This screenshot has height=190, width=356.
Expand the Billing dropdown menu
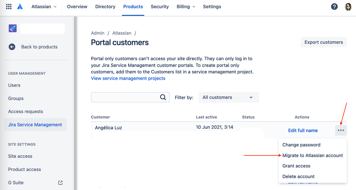[x=186, y=6]
